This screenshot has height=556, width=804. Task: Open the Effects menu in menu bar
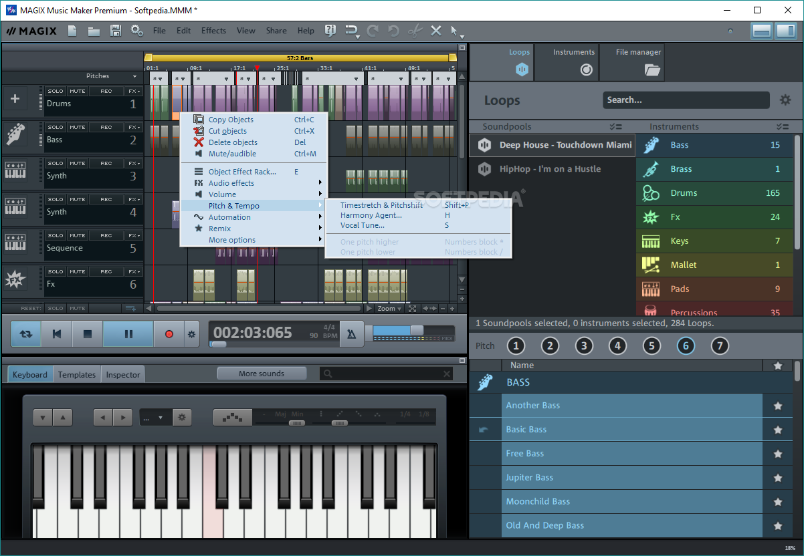point(213,31)
